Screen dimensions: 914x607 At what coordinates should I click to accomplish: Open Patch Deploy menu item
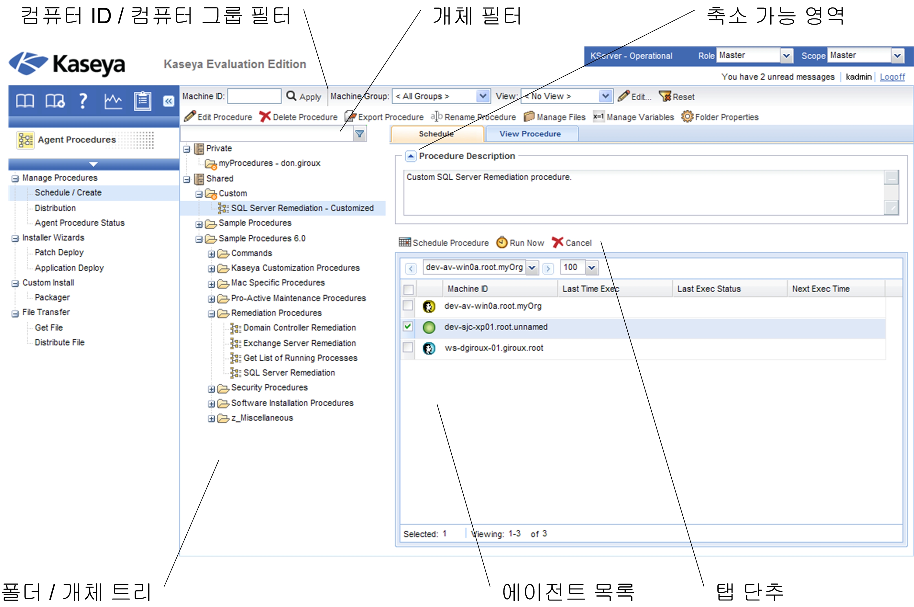pos(59,253)
